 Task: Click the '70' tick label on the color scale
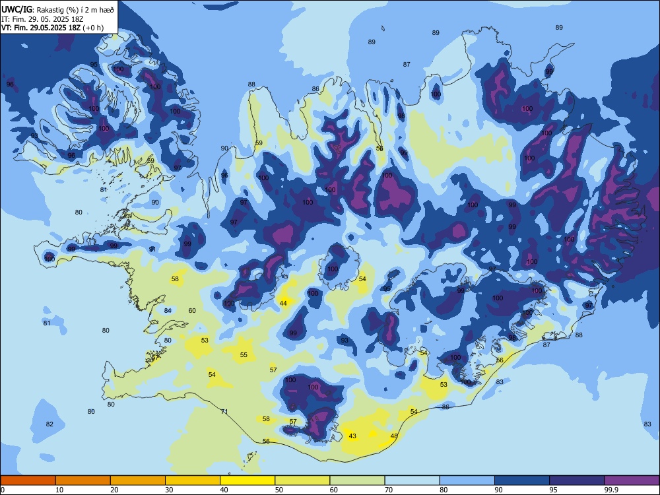coord(389,490)
